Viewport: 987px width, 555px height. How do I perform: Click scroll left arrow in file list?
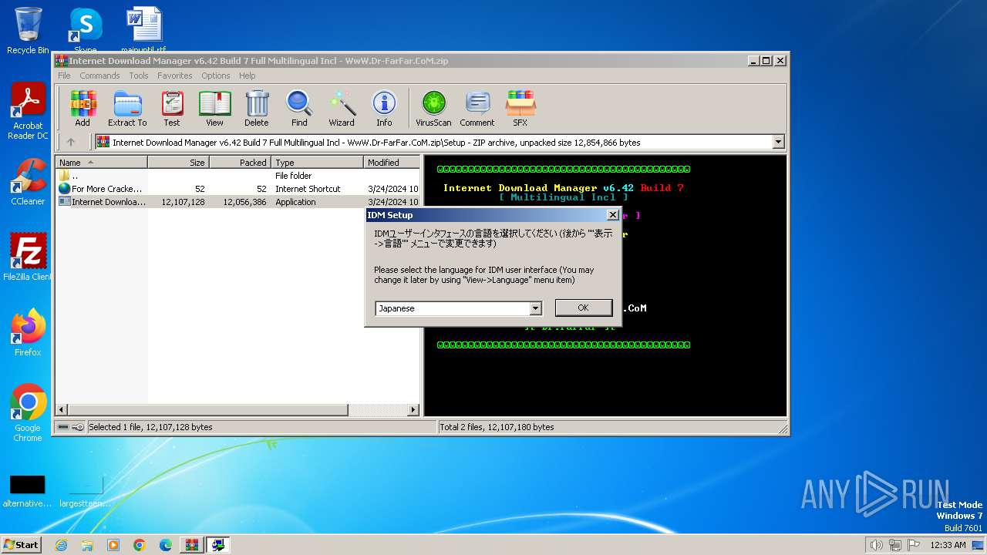coord(62,410)
